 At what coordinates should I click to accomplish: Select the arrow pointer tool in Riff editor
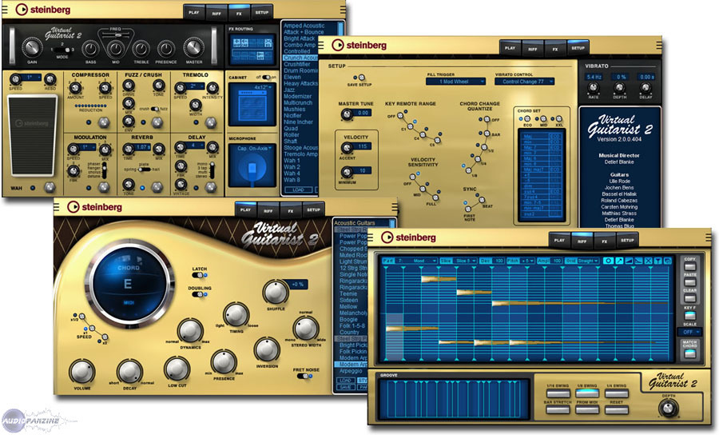(619, 261)
